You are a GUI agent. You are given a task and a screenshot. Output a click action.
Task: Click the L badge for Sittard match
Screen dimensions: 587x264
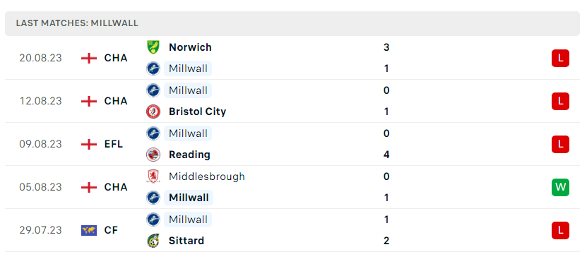(x=560, y=230)
